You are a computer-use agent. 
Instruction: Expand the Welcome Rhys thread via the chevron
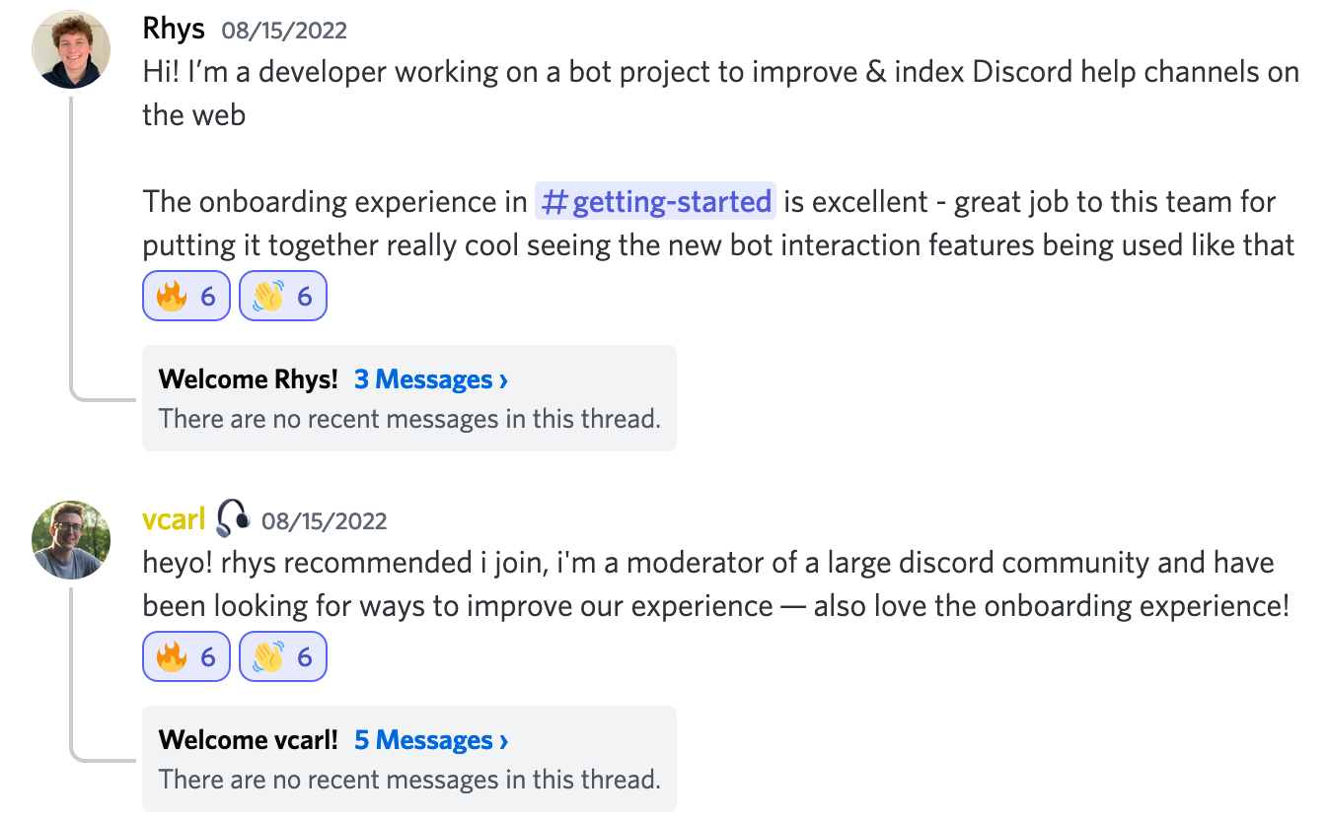pos(502,379)
